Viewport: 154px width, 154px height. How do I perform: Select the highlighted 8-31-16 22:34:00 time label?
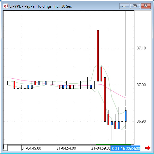coord(125,148)
